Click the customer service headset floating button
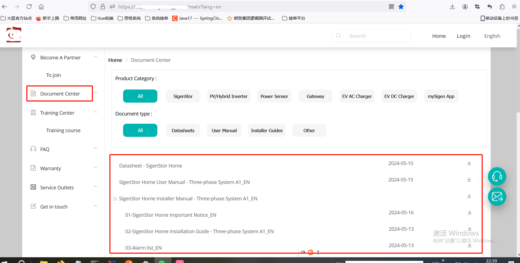520x263 pixels. tap(497, 176)
